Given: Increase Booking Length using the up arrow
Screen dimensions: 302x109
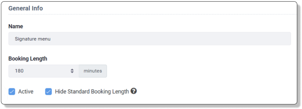Looking at the screenshot, I should click(72, 70).
